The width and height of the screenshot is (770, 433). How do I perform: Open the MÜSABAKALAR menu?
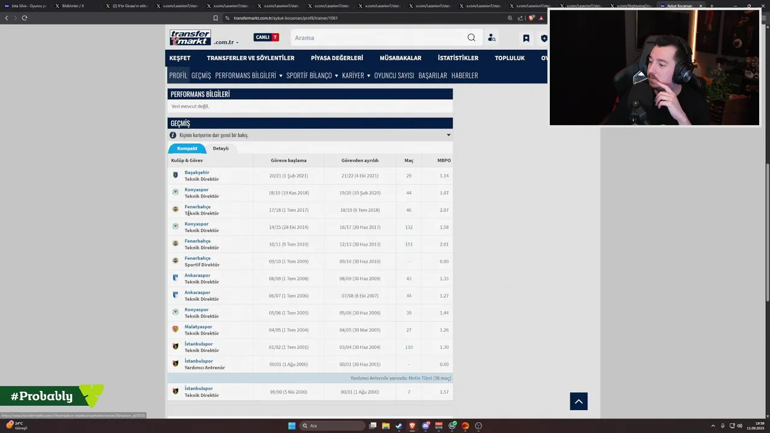coord(400,58)
